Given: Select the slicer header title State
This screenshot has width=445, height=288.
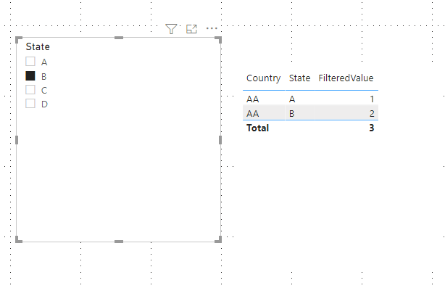Looking at the screenshot, I should (x=38, y=46).
